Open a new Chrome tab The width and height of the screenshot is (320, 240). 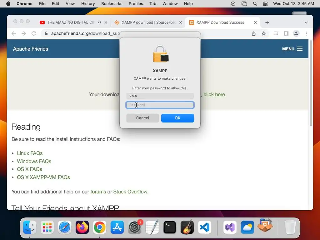(x=267, y=22)
